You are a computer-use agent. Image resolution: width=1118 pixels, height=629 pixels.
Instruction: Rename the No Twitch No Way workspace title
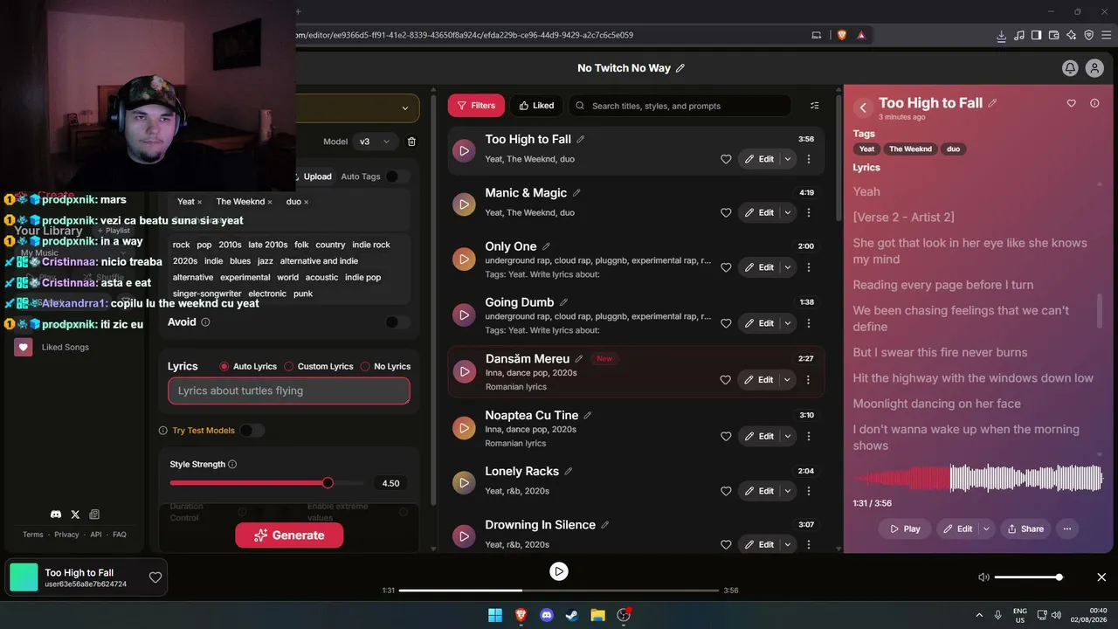point(680,68)
